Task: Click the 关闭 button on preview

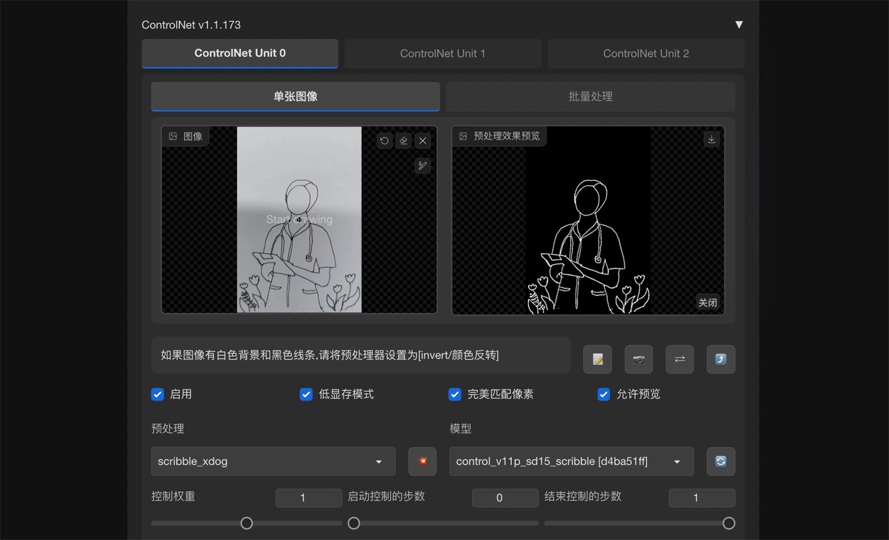Action: [708, 302]
